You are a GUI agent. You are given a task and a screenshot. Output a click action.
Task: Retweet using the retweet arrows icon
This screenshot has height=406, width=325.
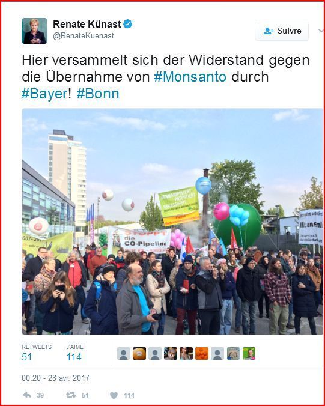pos(71,395)
